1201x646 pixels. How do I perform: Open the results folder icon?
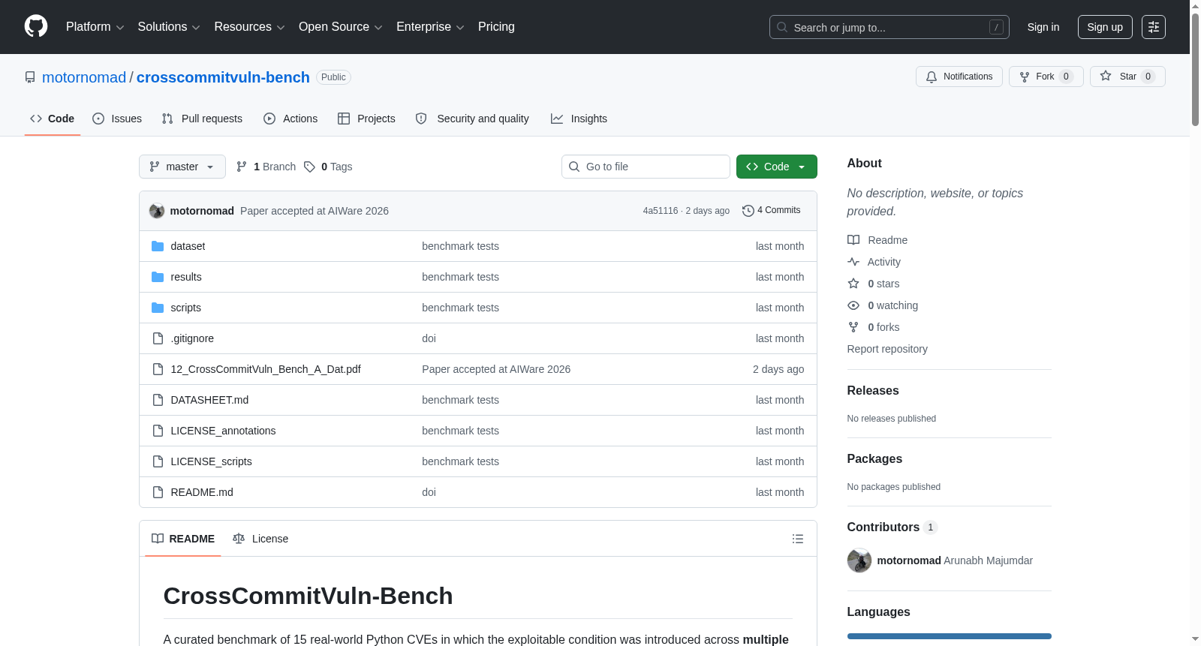158,277
